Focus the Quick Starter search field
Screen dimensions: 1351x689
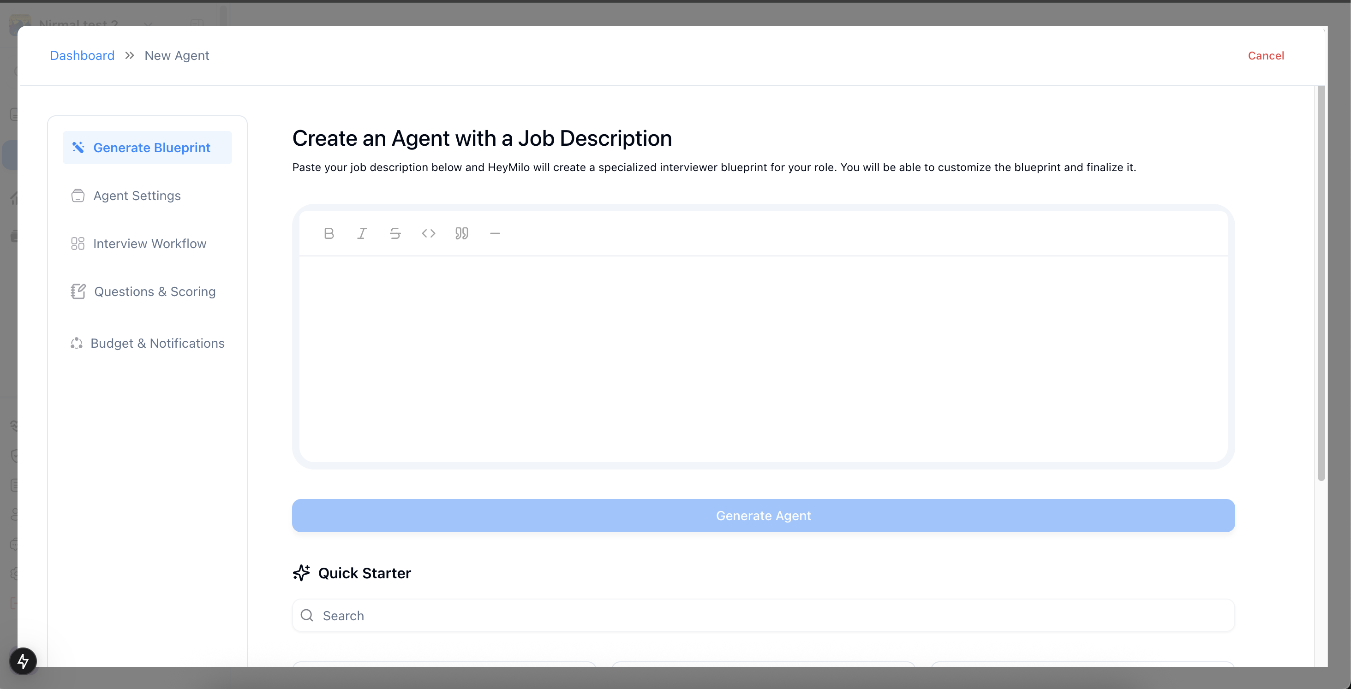pos(764,616)
